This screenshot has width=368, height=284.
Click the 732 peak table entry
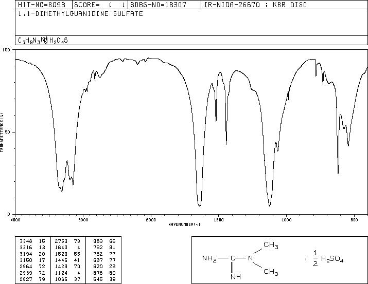pos(104,254)
